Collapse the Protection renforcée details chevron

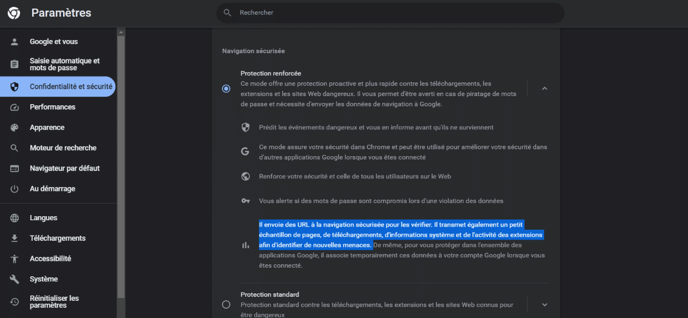coord(545,89)
